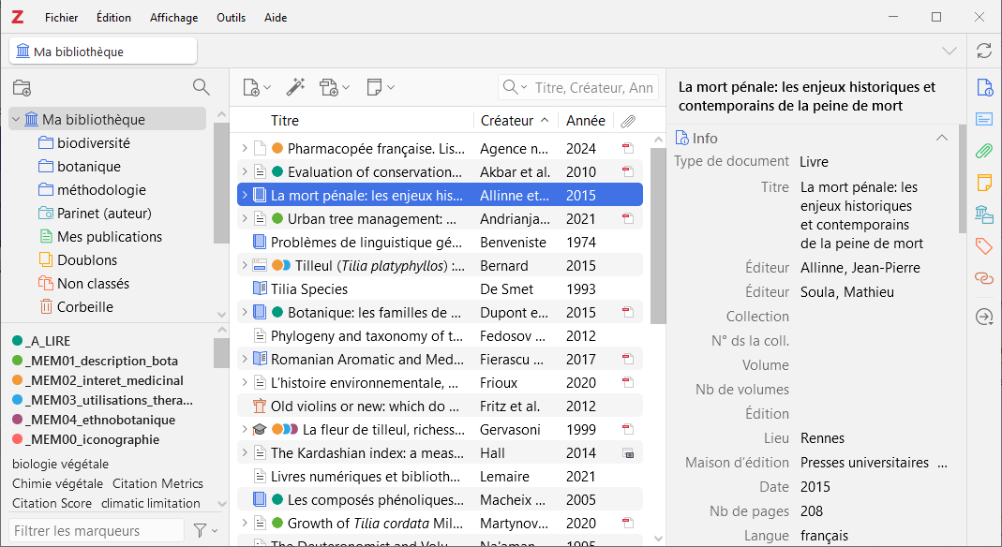The image size is (1002, 547).
Task: Jump to Tags section via the tag icon
Action: pos(983,245)
